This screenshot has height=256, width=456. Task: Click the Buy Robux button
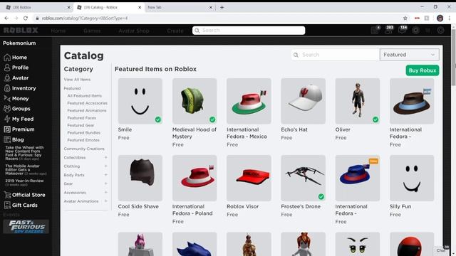point(423,70)
